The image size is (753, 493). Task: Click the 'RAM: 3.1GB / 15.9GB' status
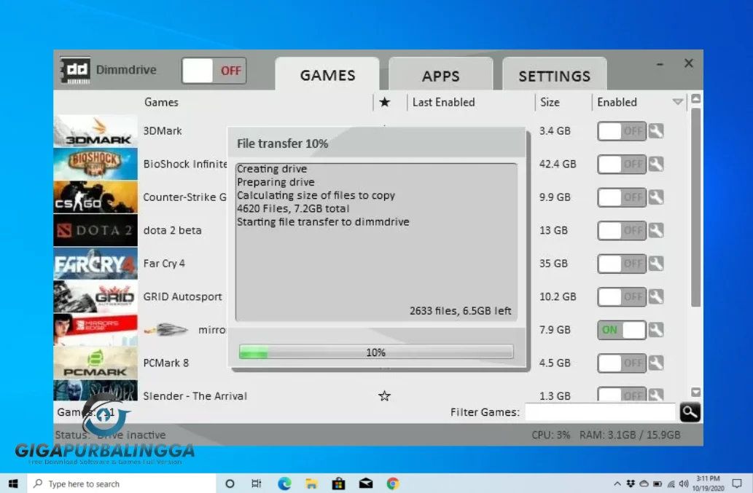click(x=630, y=435)
